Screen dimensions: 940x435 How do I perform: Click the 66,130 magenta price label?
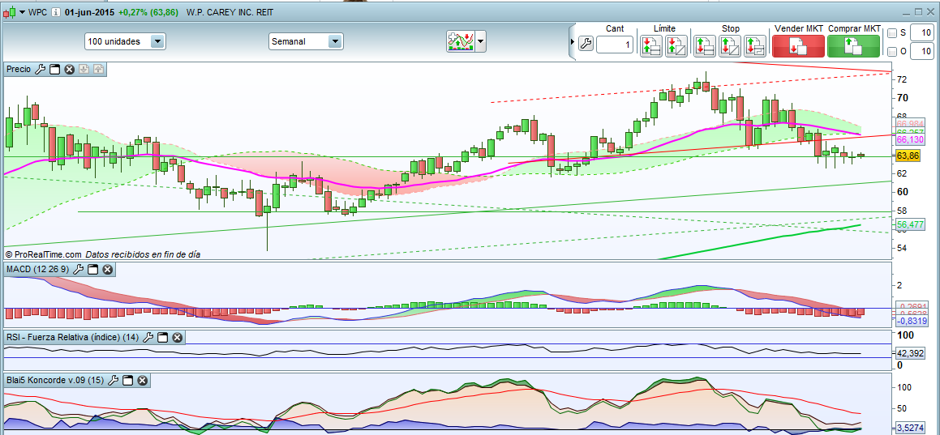click(911, 139)
